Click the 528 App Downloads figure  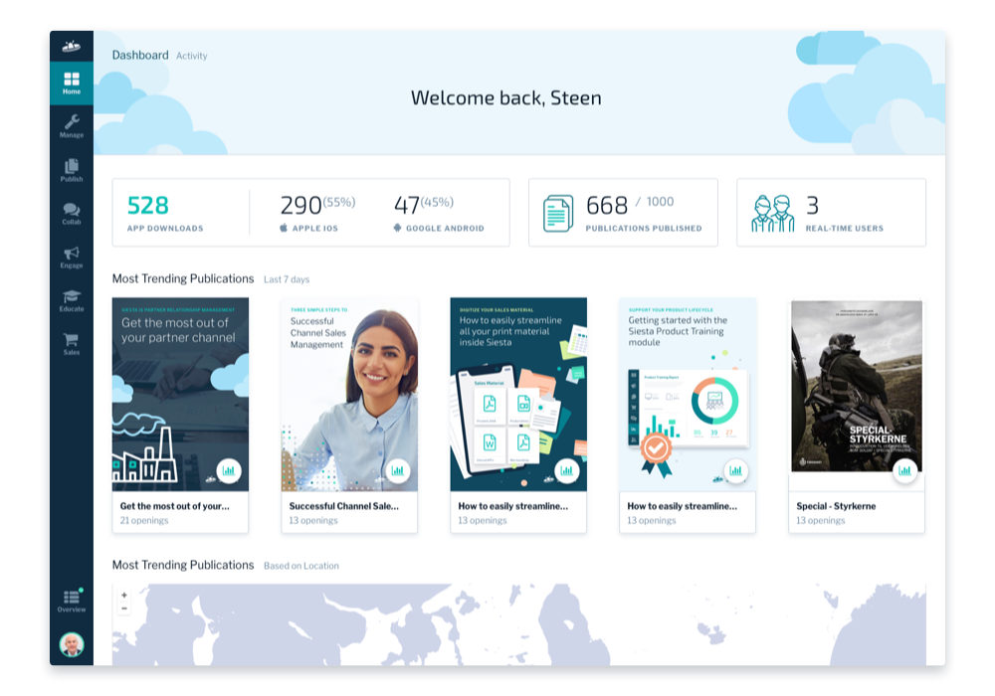coord(148,206)
